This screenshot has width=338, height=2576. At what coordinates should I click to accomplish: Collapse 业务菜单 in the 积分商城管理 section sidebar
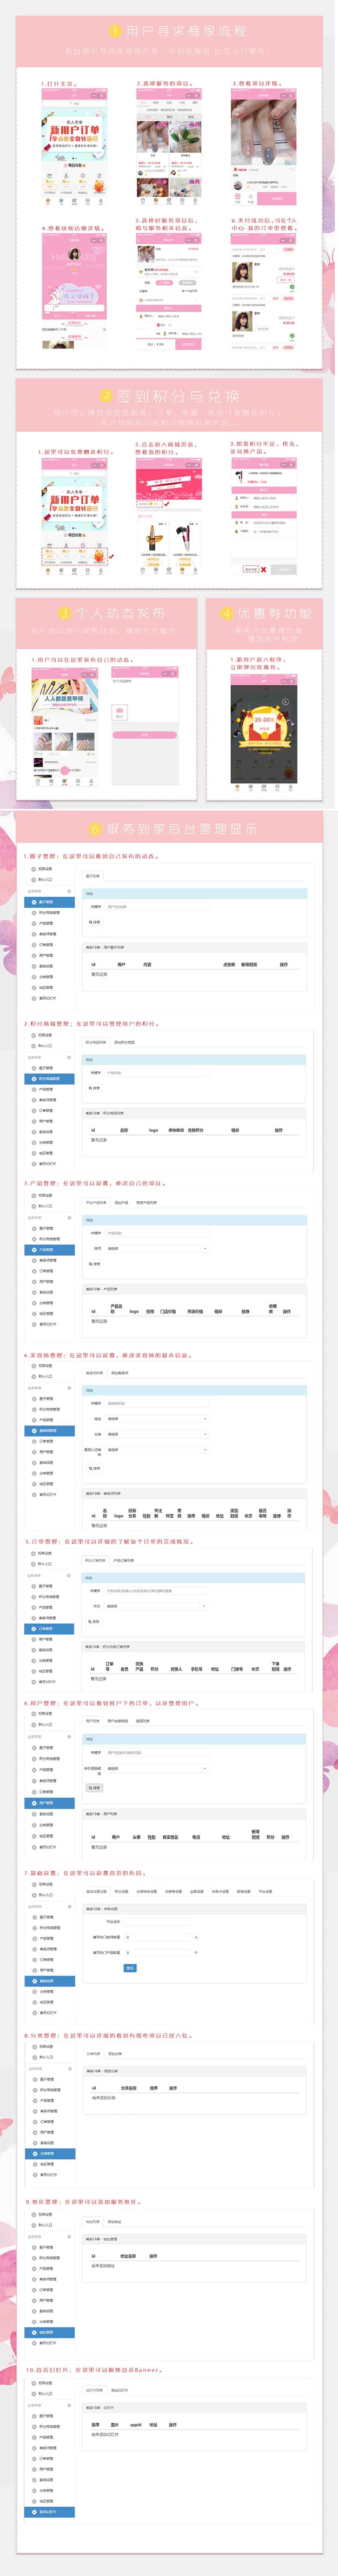tap(69, 1057)
